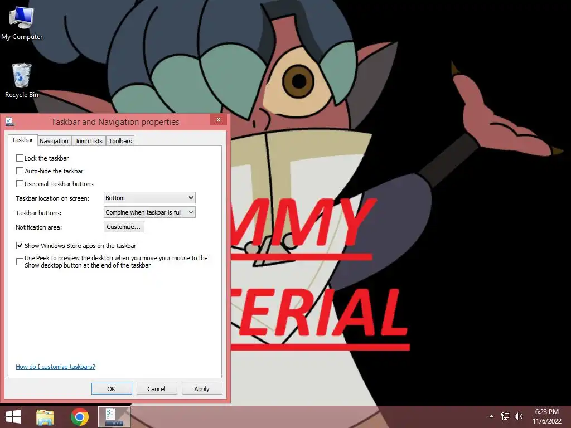Switch to the Navigation tab
The height and width of the screenshot is (428, 571).
click(x=54, y=141)
